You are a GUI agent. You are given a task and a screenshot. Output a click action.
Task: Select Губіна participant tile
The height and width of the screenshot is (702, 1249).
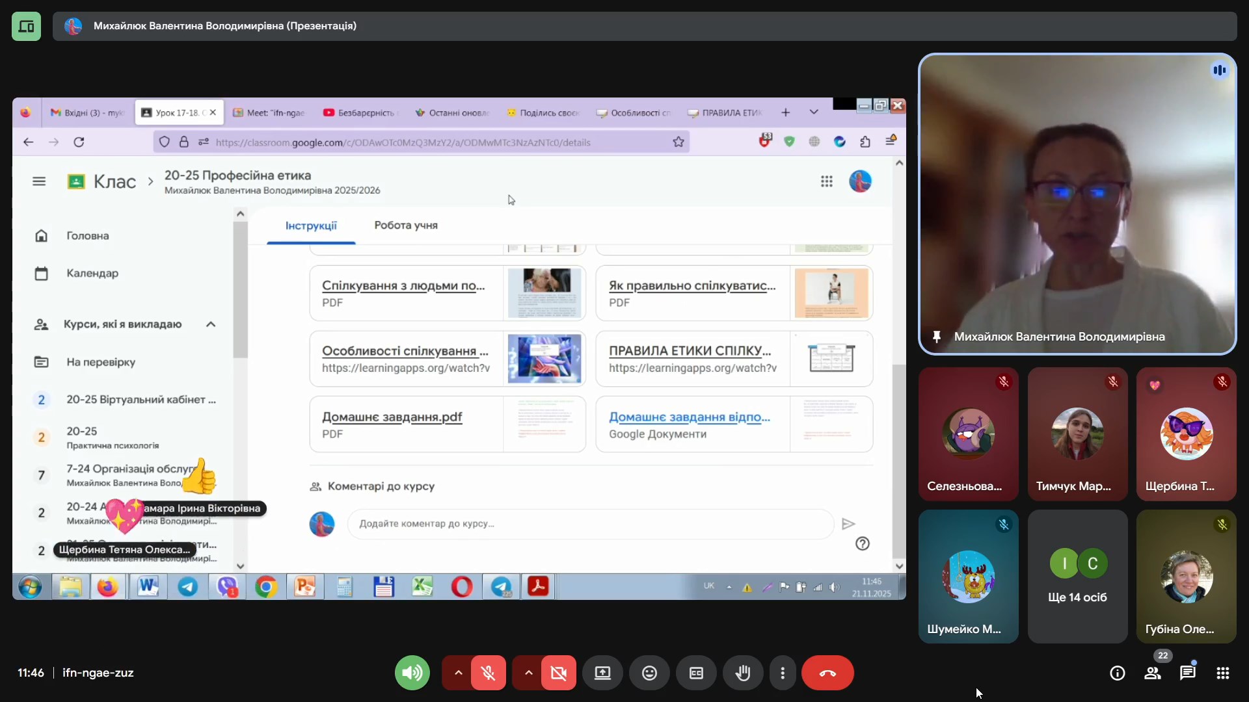[1186, 577]
